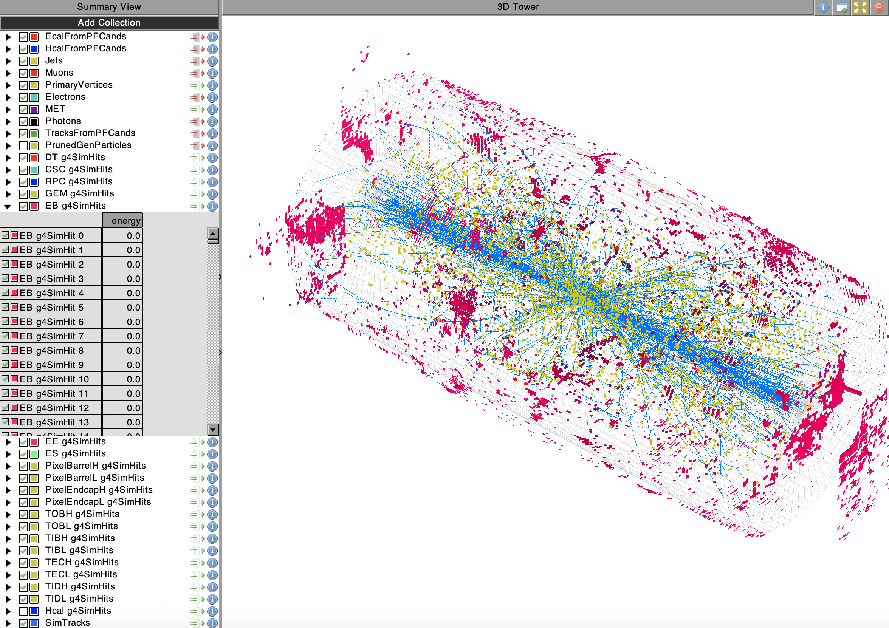Click the undock view window icon
The image size is (889, 628).
[841, 7]
